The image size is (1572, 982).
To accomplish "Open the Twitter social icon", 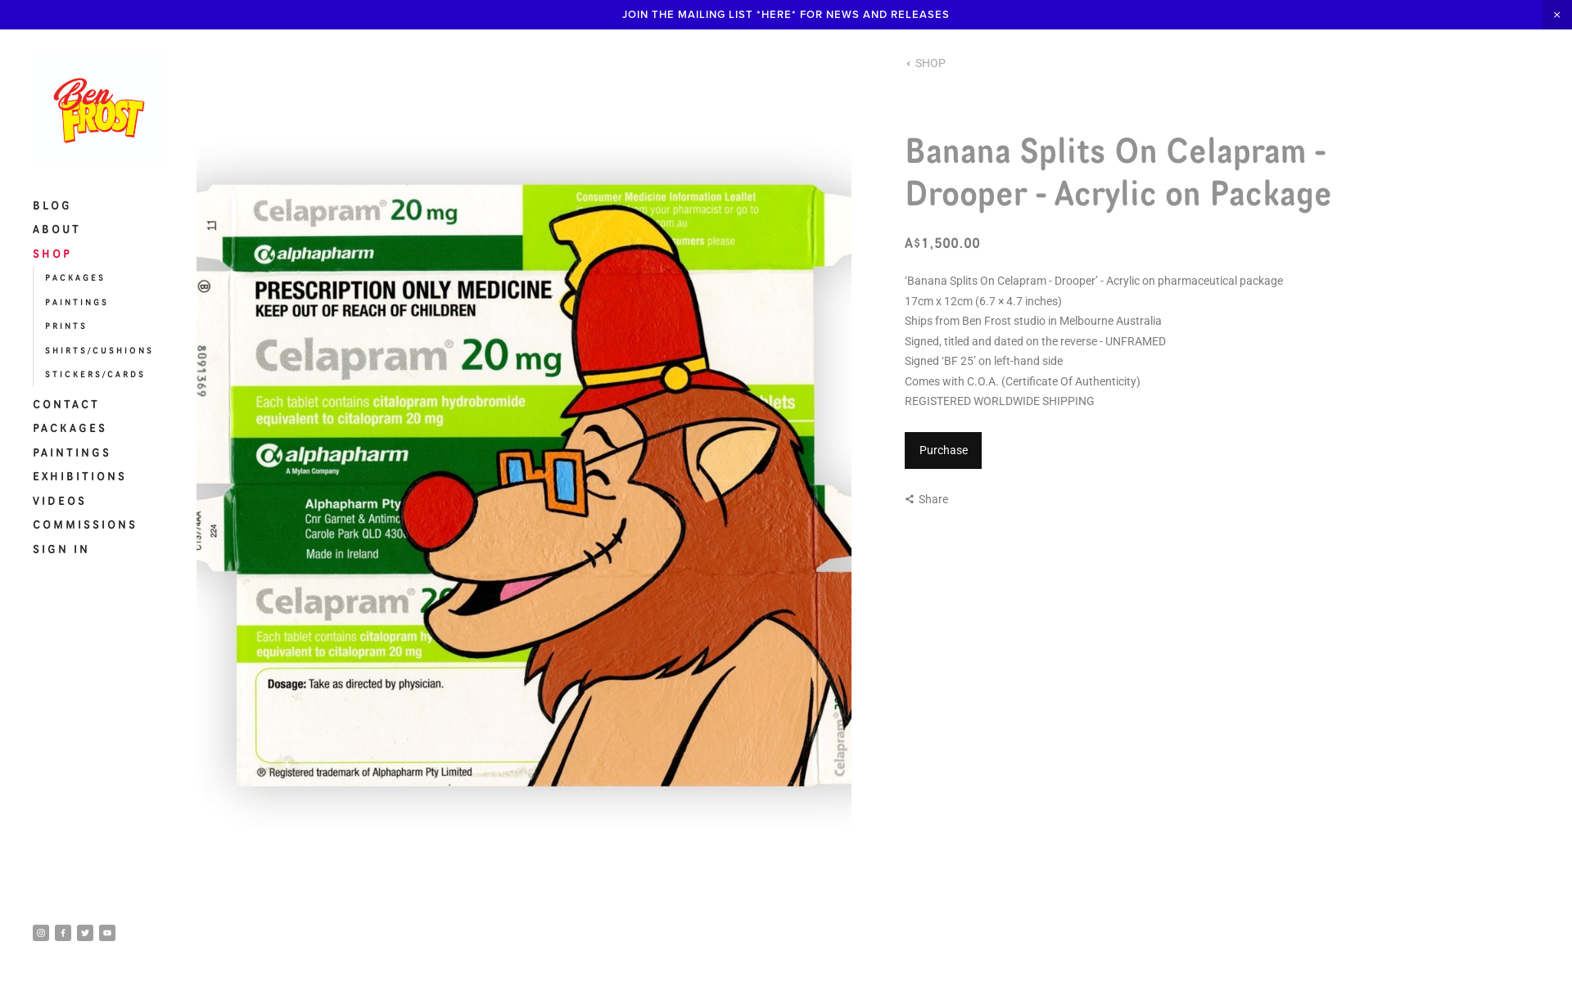I will 85,933.
